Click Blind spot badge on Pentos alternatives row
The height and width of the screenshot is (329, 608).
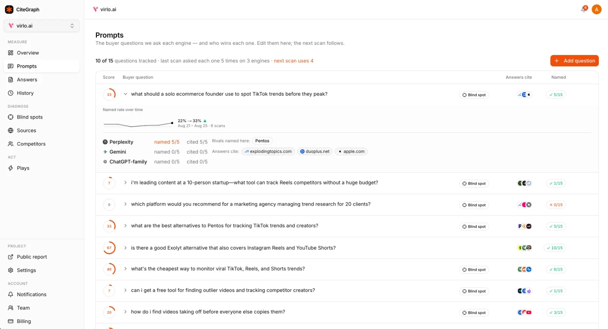474,227
